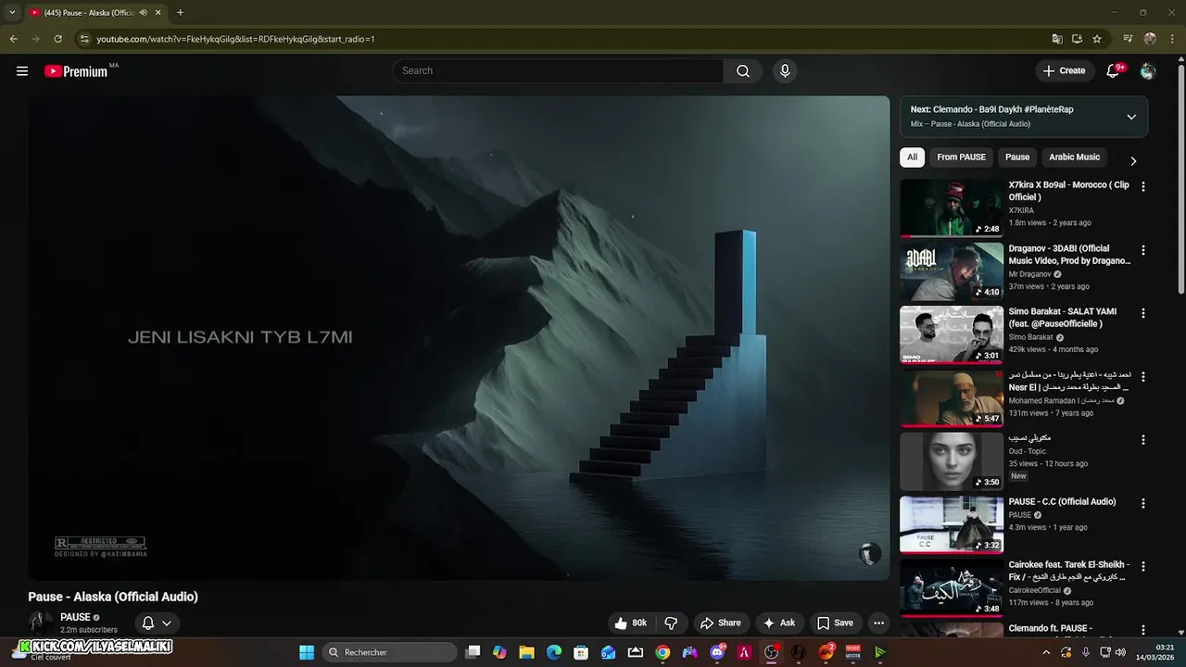The height and width of the screenshot is (667, 1186).
Task: Open options for Oud Topic video
Action: click(1142, 440)
